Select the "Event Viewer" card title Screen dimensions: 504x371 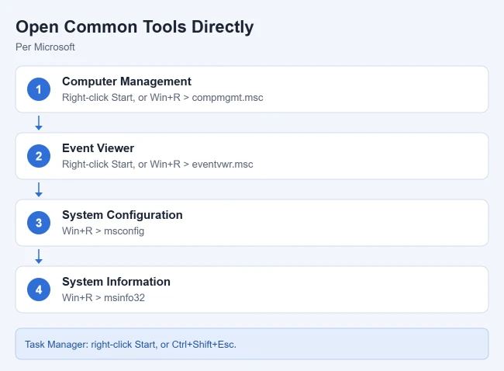(98, 148)
